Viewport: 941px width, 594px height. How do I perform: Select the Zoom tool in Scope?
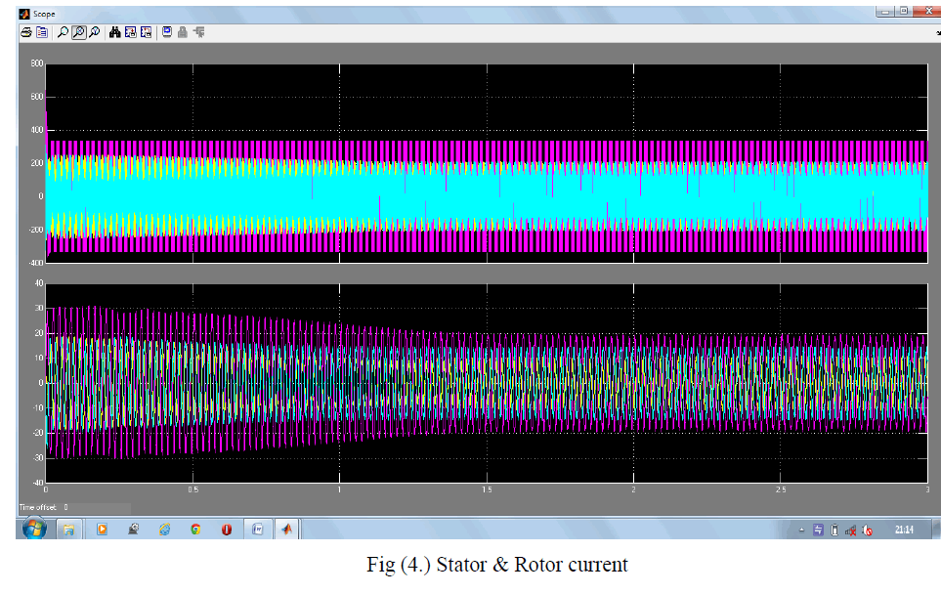pos(63,32)
